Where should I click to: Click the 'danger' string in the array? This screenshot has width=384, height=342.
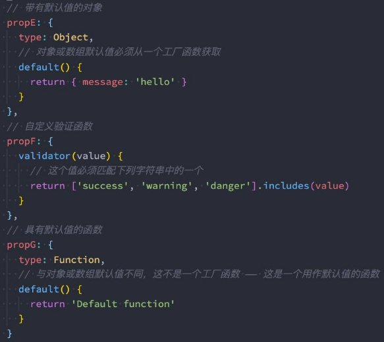(228, 185)
